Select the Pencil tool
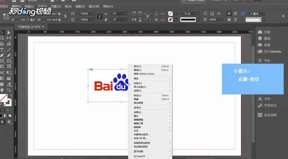This screenshot has width=288, height=159. coord(9,55)
